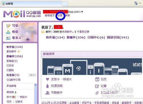This screenshot has width=143, height=104.
Task: Open the browser home button dropdown arrow
Action: (x=140, y=3)
